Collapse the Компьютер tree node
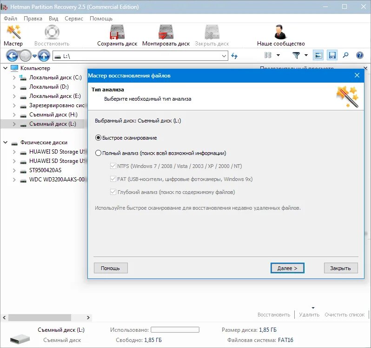Screen dimensions: 371x348 tap(5, 68)
